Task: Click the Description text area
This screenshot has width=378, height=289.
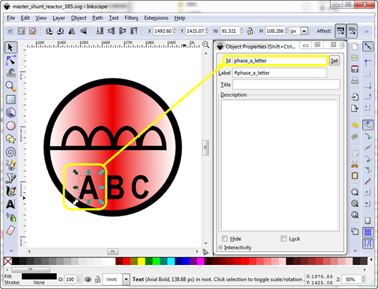Action: pos(279,165)
